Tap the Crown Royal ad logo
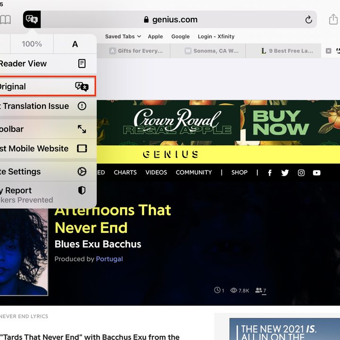This screenshot has height=340, width=340. (178, 122)
